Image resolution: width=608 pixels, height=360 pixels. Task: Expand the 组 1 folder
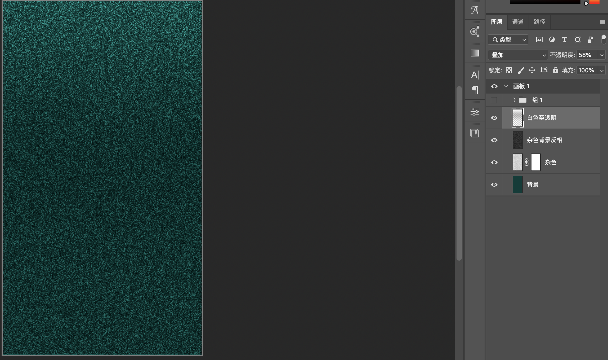click(514, 100)
